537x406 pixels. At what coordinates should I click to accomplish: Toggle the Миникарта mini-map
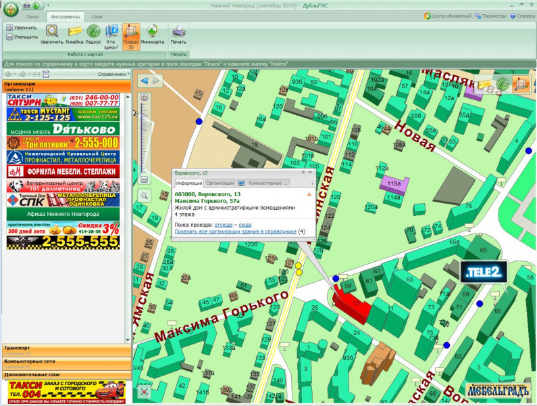[153, 35]
